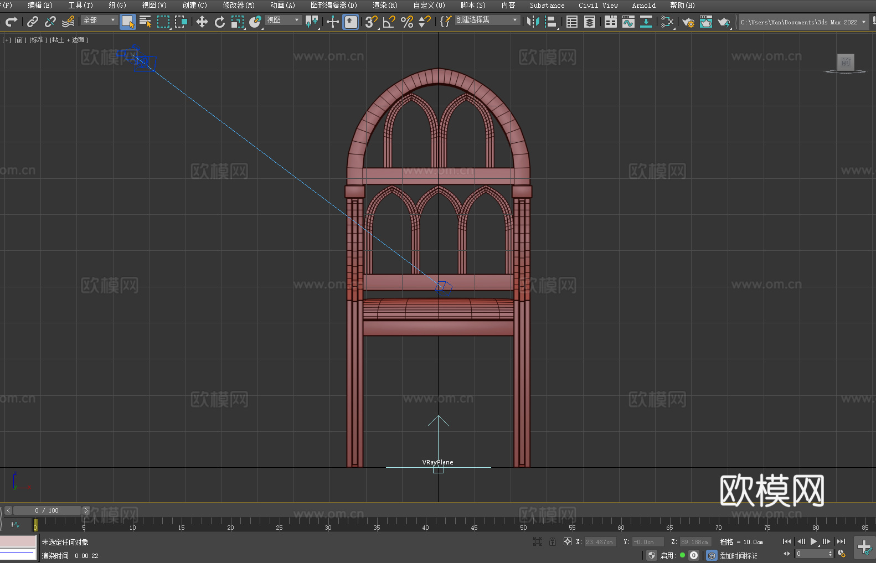Toggle Window/Crossing selection mode

point(181,22)
